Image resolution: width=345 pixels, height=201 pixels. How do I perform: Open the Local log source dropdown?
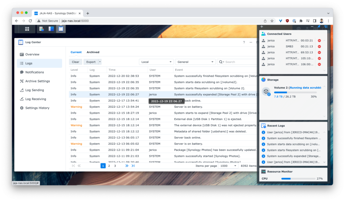coord(156,62)
